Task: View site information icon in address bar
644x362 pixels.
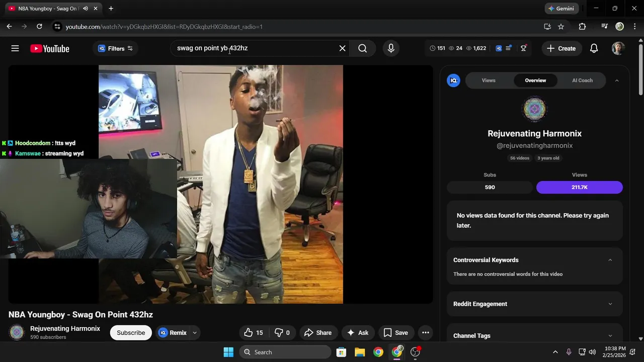Action: [x=57, y=26]
